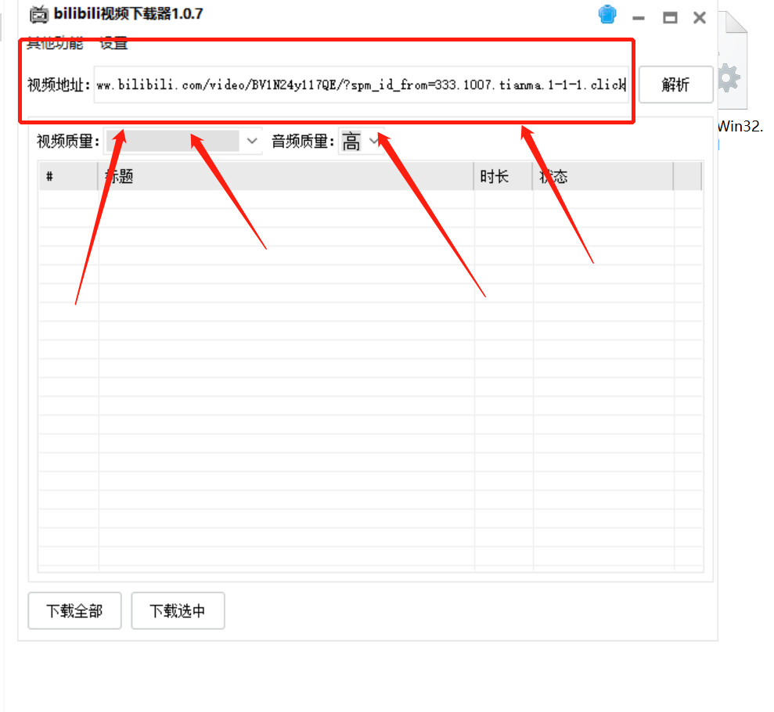
Task: Click the 状态 column header
Action: click(603, 176)
